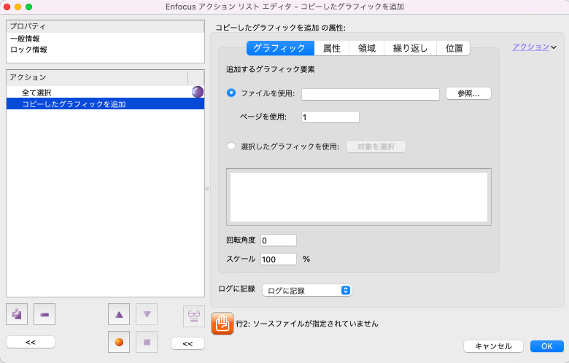Click the 回転角度 input field
The height and width of the screenshot is (363, 569).
tap(279, 241)
